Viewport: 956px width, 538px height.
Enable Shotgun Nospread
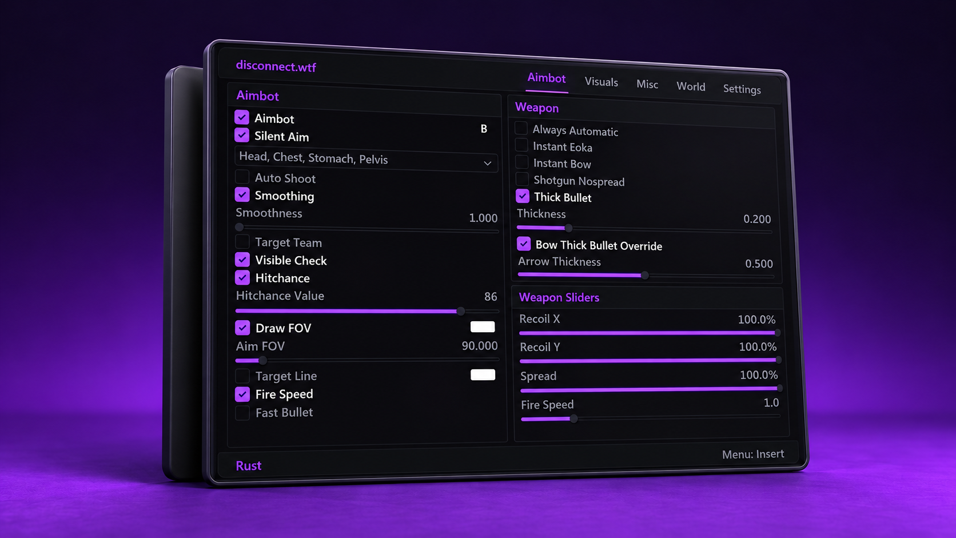pos(522,179)
